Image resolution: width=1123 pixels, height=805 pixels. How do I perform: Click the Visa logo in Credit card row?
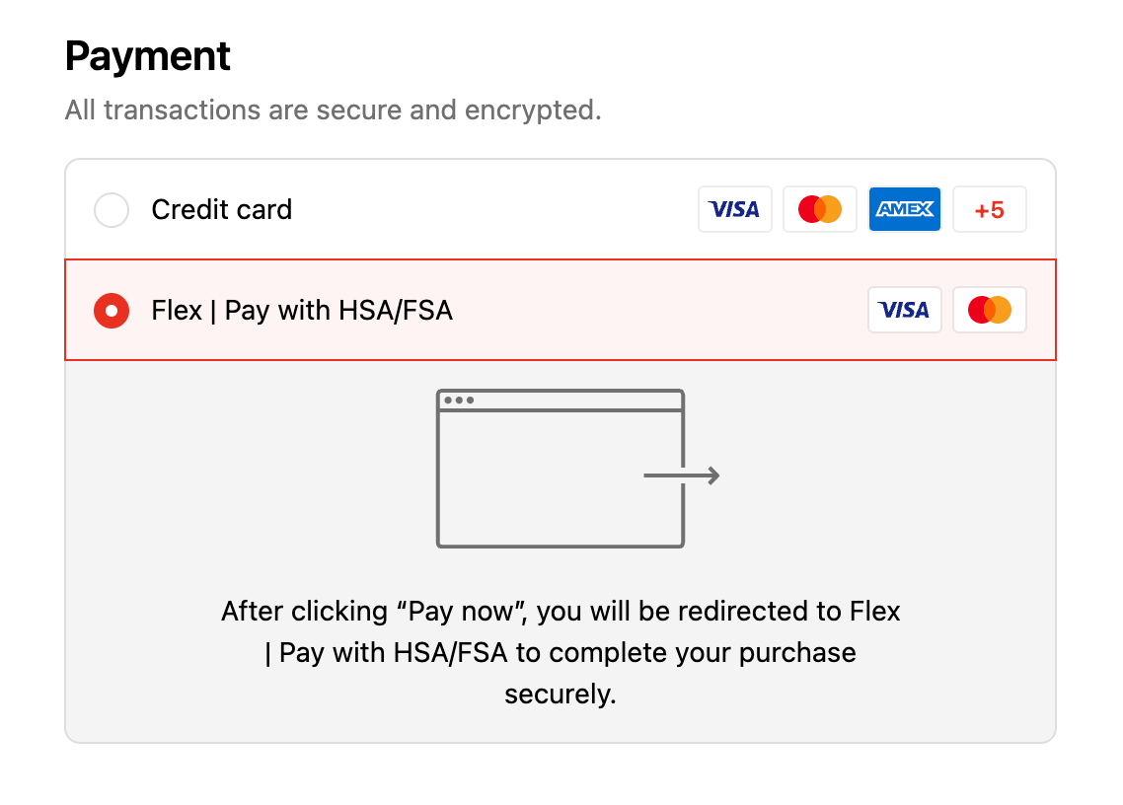(x=734, y=209)
